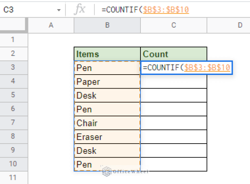Click the empty Count cell beside Chair

tap(174, 123)
